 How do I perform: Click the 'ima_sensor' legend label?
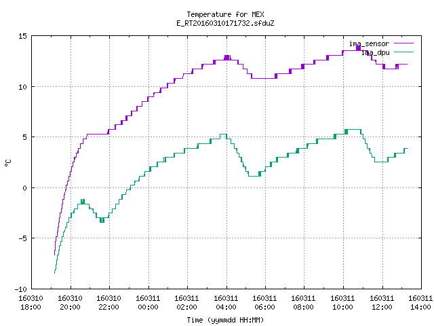pyautogui.click(x=369, y=43)
